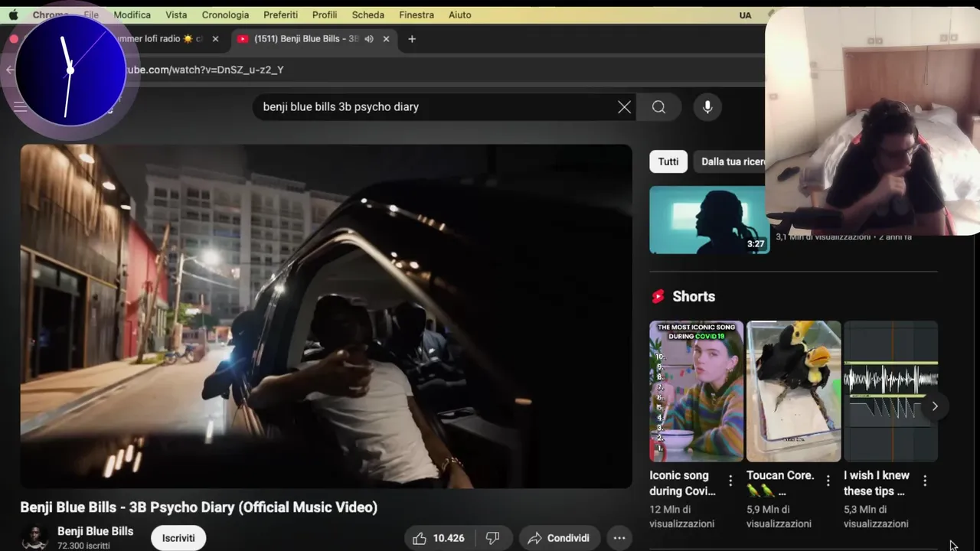Image resolution: width=980 pixels, height=551 pixels.
Task: Click the Shorts logo icon
Action: tap(658, 297)
